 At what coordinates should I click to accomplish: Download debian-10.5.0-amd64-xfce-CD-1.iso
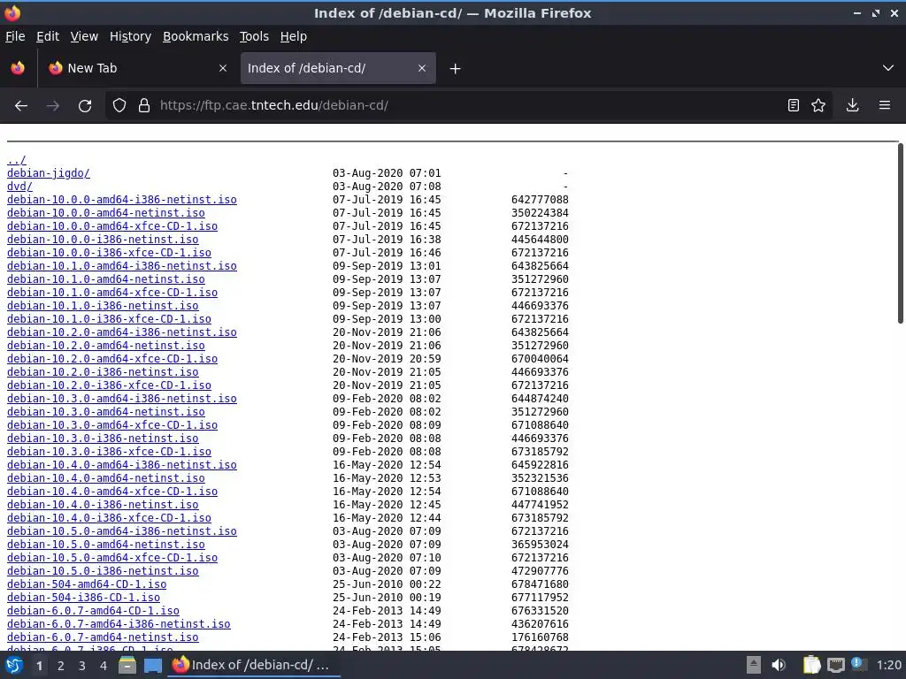tap(112, 559)
